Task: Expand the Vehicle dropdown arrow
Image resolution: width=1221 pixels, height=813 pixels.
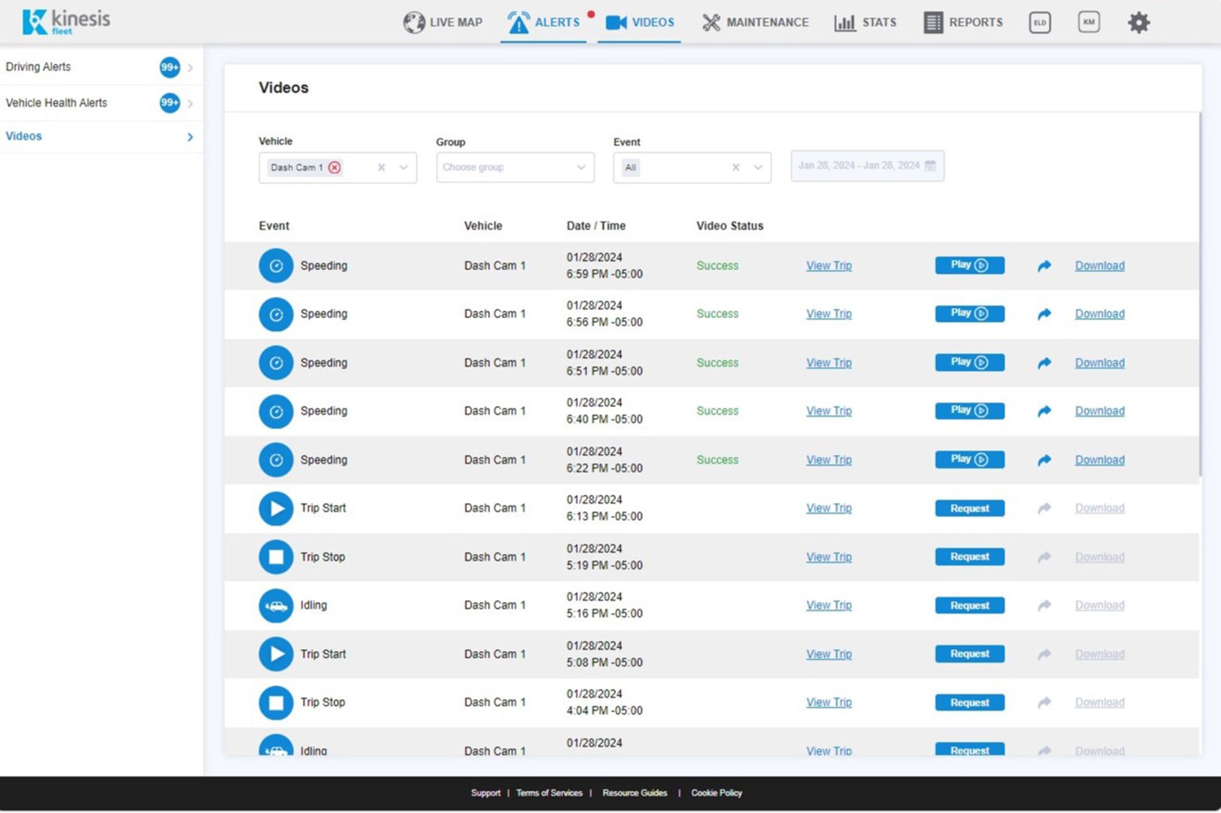Action: 404,168
